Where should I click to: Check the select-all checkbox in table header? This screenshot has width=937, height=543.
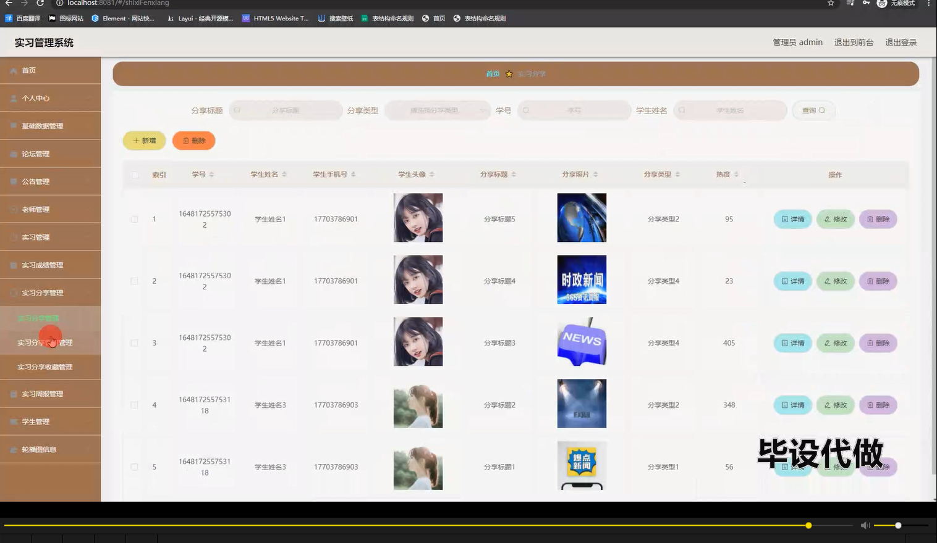click(134, 175)
